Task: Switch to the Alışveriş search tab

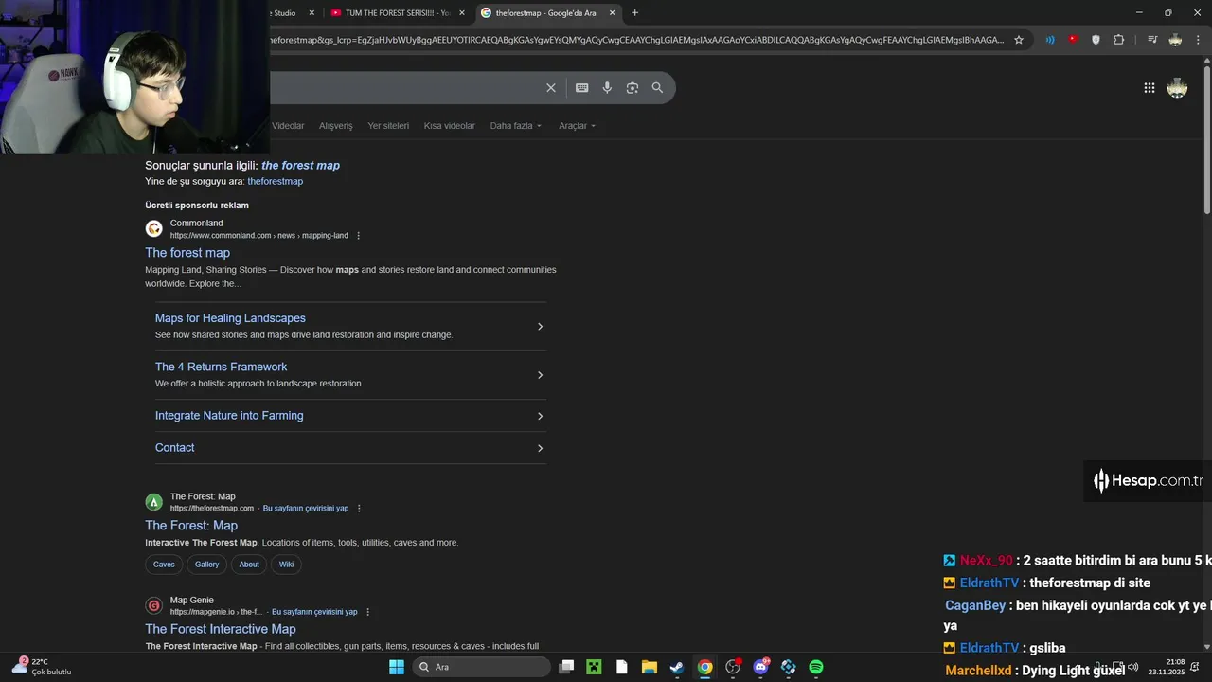Action: (x=335, y=126)
